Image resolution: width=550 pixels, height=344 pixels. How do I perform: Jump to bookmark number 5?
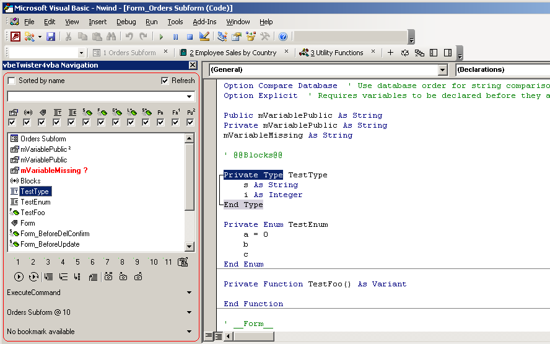tap(77, 262)
